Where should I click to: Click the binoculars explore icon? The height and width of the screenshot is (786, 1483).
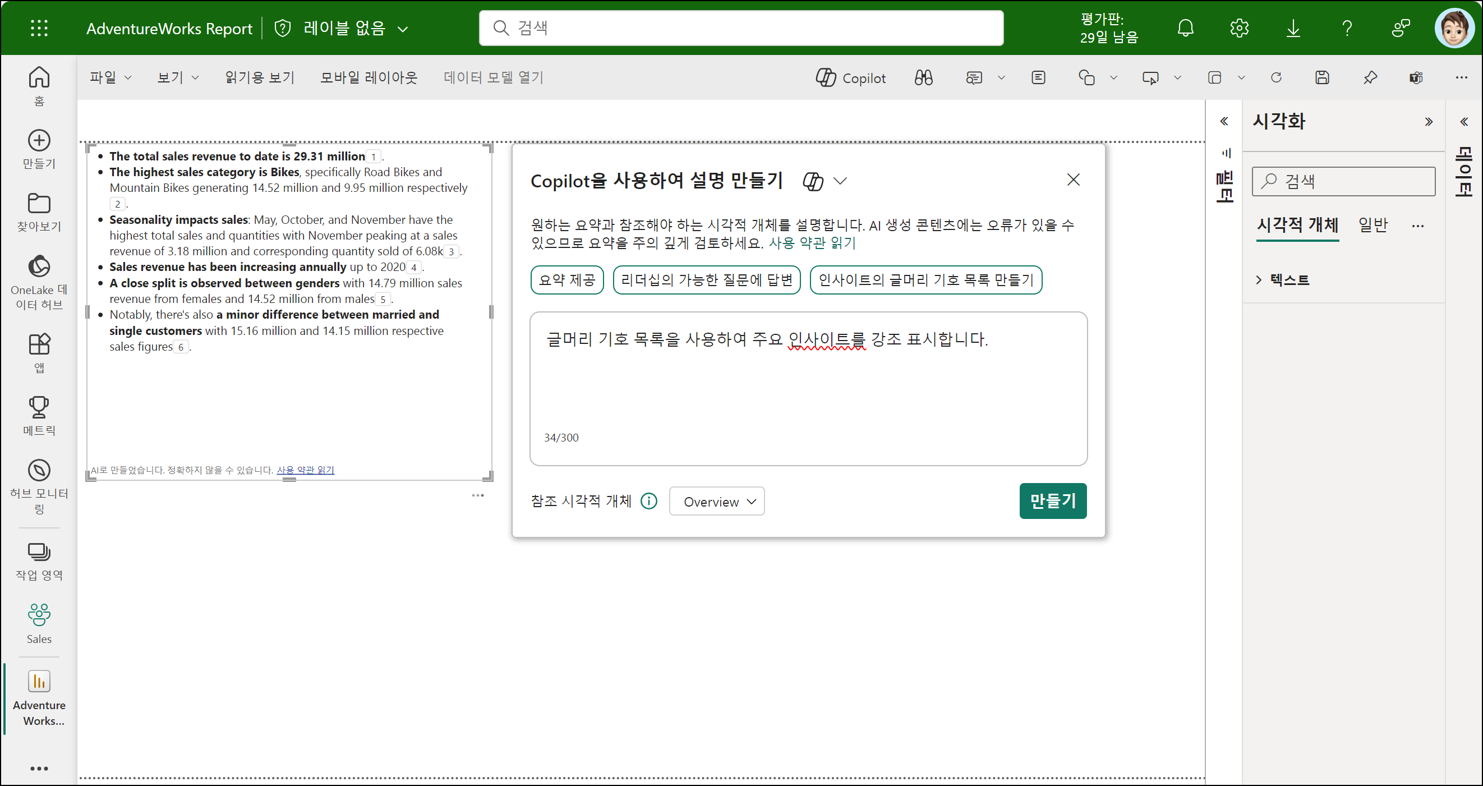(923, 78)
